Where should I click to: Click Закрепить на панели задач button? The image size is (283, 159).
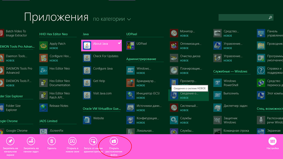(31, 145)
